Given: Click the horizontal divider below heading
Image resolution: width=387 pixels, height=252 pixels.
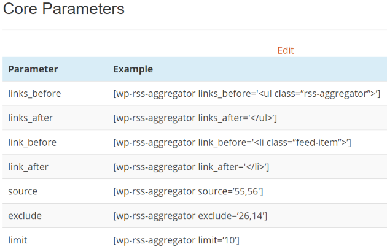Looking at the screenshot, I should pyautogui.click(x=193, y=29).
